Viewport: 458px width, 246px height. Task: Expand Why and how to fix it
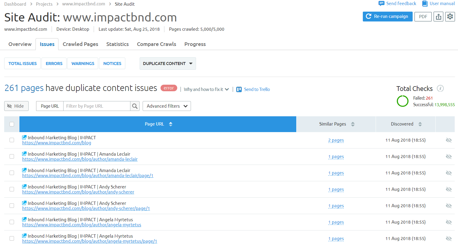[x=206, y=89]
